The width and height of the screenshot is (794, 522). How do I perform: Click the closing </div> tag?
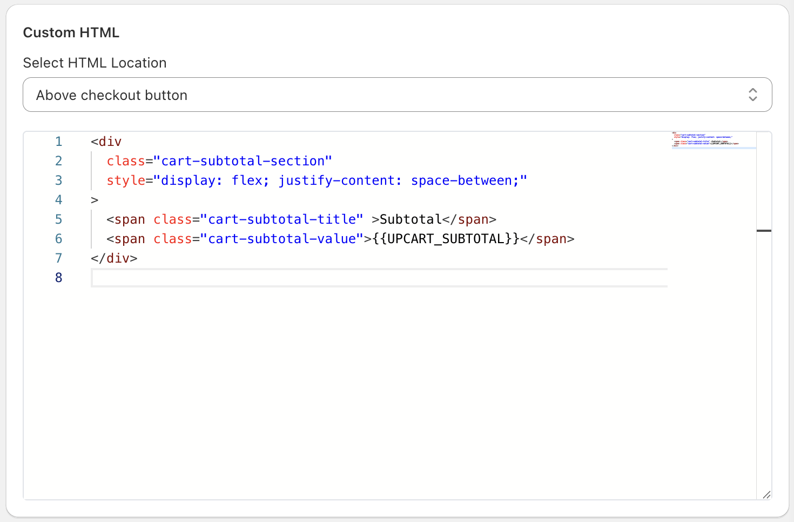click(114, 258)
